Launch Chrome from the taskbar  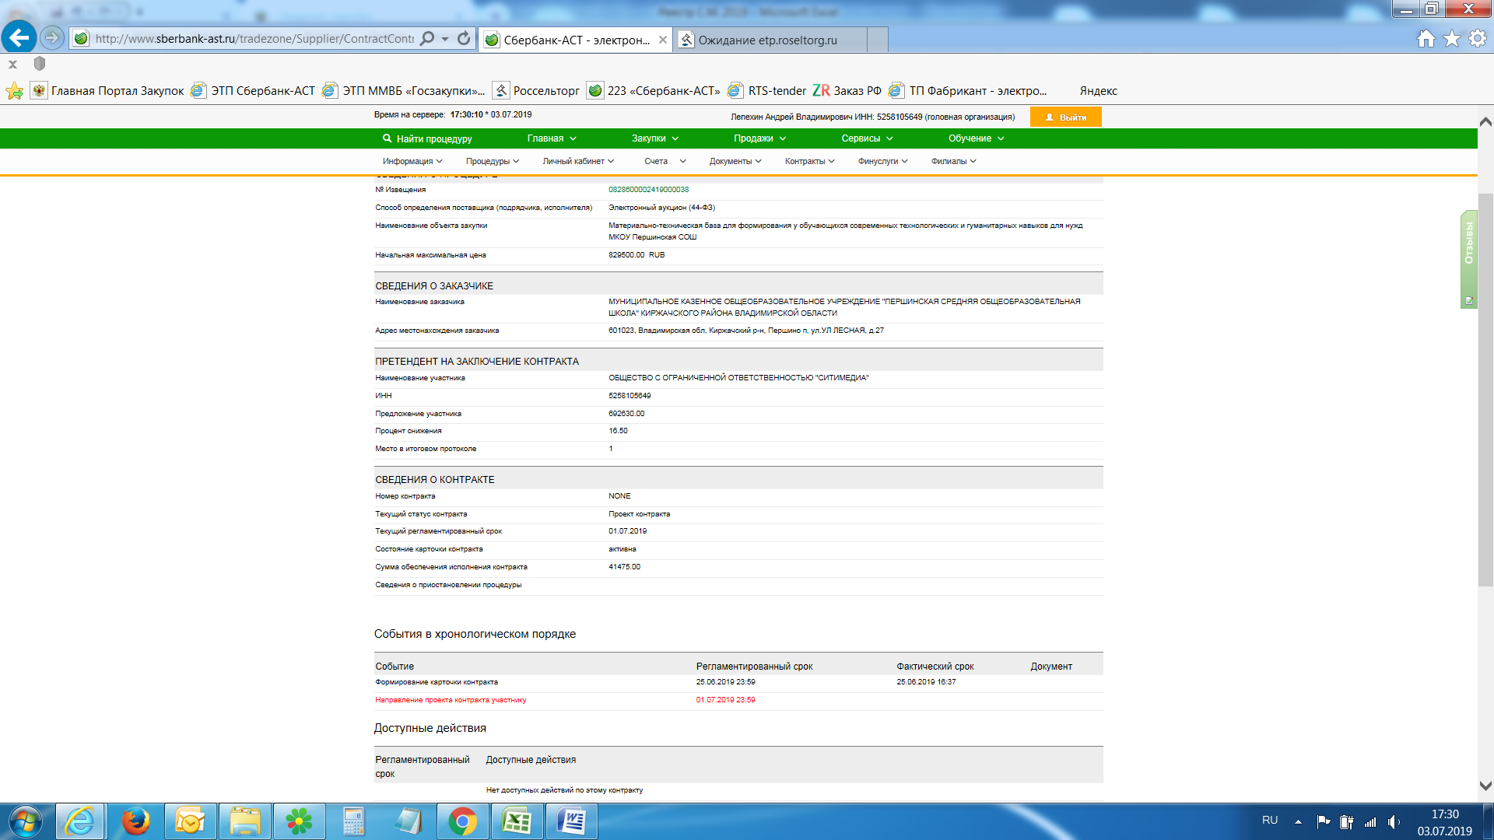click(462, 821)
